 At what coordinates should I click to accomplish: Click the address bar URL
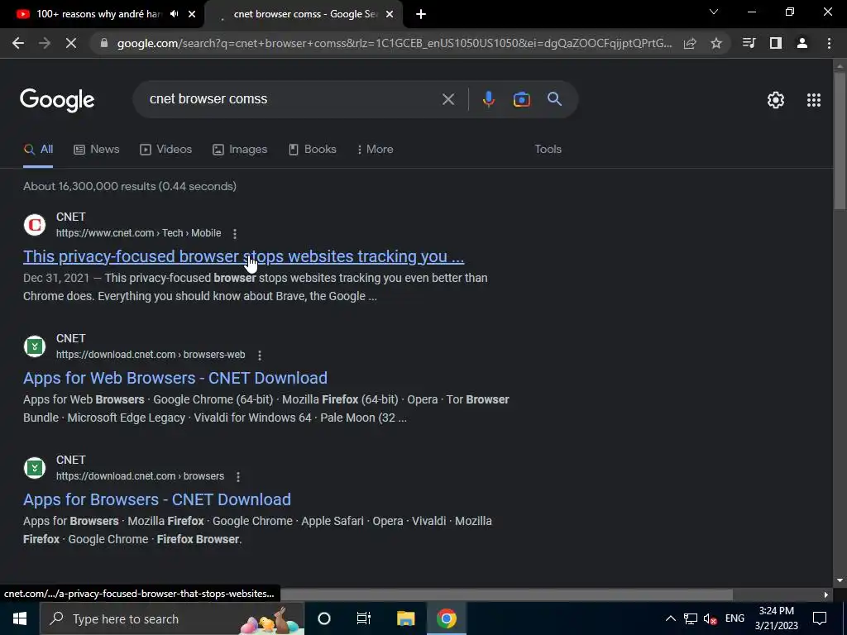(395, 43)
